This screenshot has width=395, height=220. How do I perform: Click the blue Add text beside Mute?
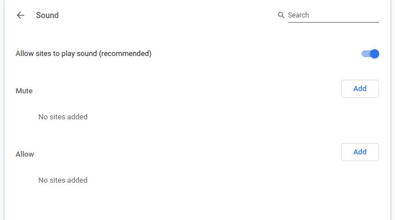360,89
